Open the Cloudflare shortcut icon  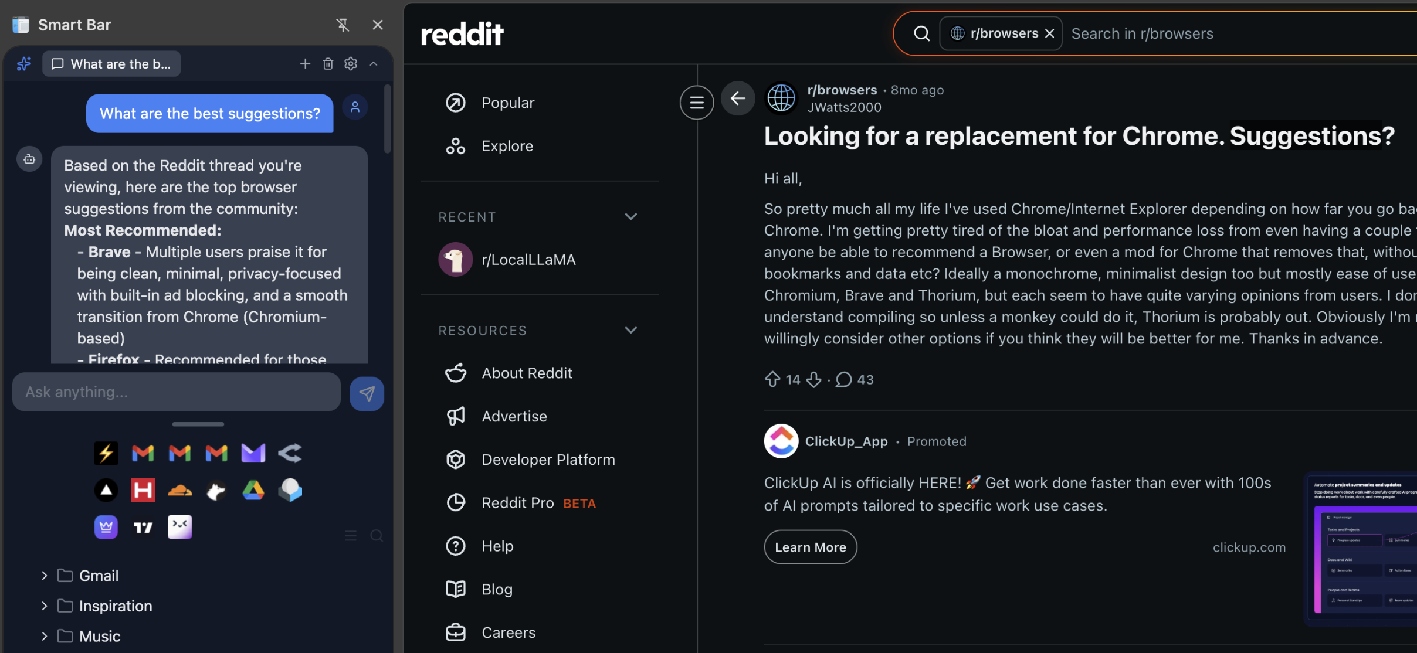coord(179,489)
